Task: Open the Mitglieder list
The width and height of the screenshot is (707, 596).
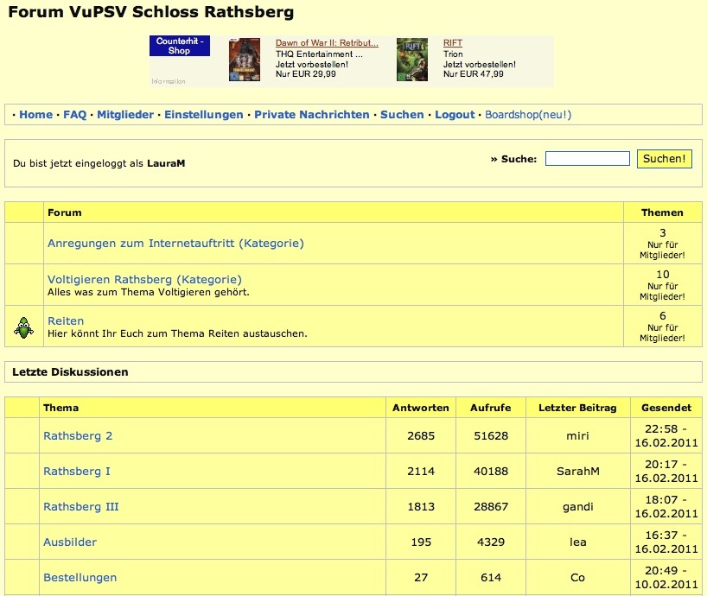Action: [x=125, y=114]
